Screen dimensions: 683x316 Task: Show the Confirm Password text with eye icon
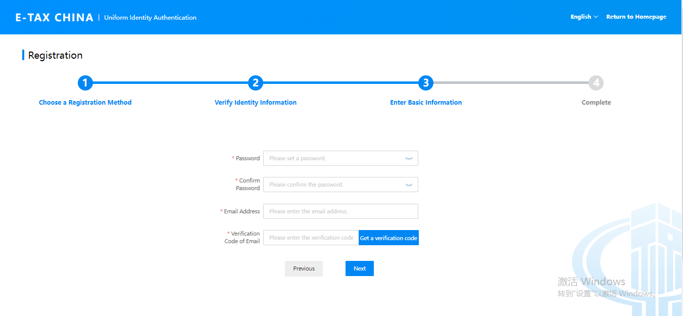[x=409, y=185]
